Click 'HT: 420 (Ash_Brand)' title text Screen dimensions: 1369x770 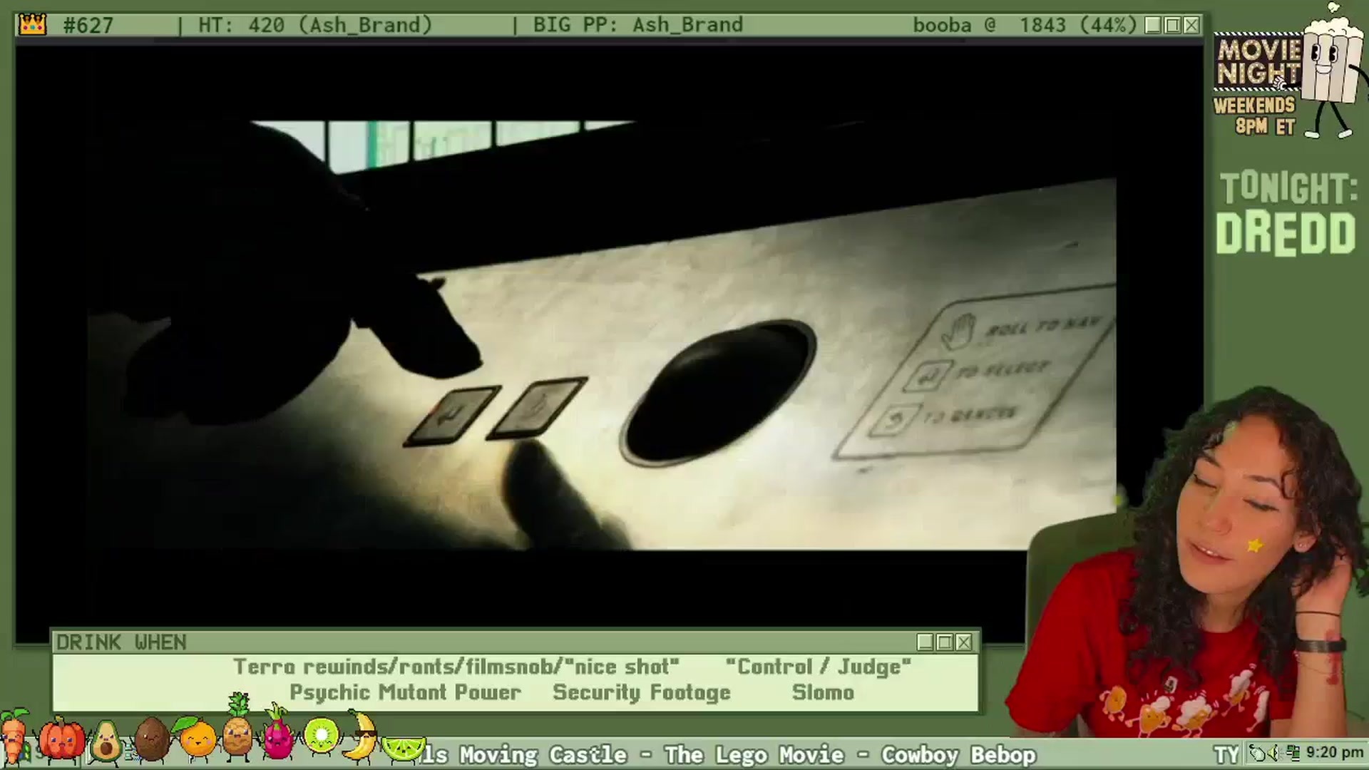[315, 25]
